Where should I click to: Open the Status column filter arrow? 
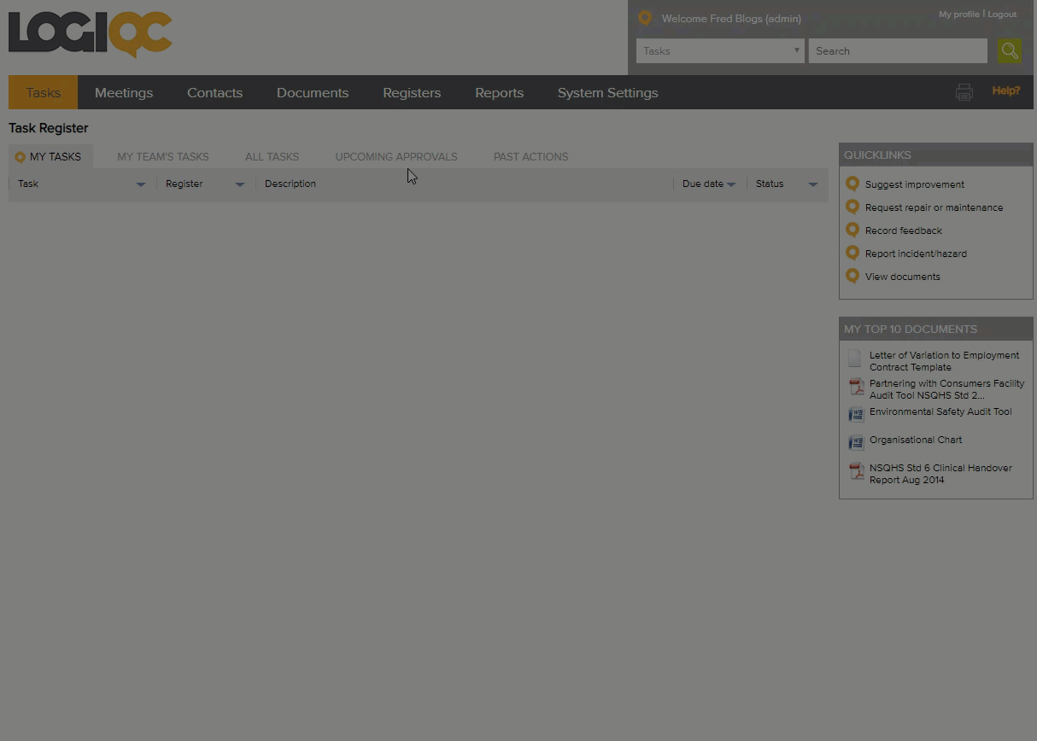point(812,184)
